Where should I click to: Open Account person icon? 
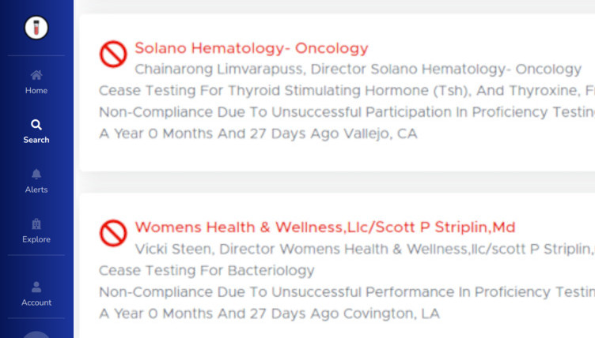point(36,287)
